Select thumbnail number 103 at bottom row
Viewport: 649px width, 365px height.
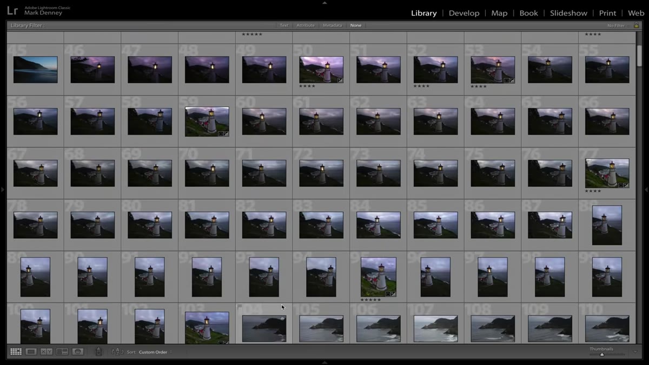tap(207, 328)
